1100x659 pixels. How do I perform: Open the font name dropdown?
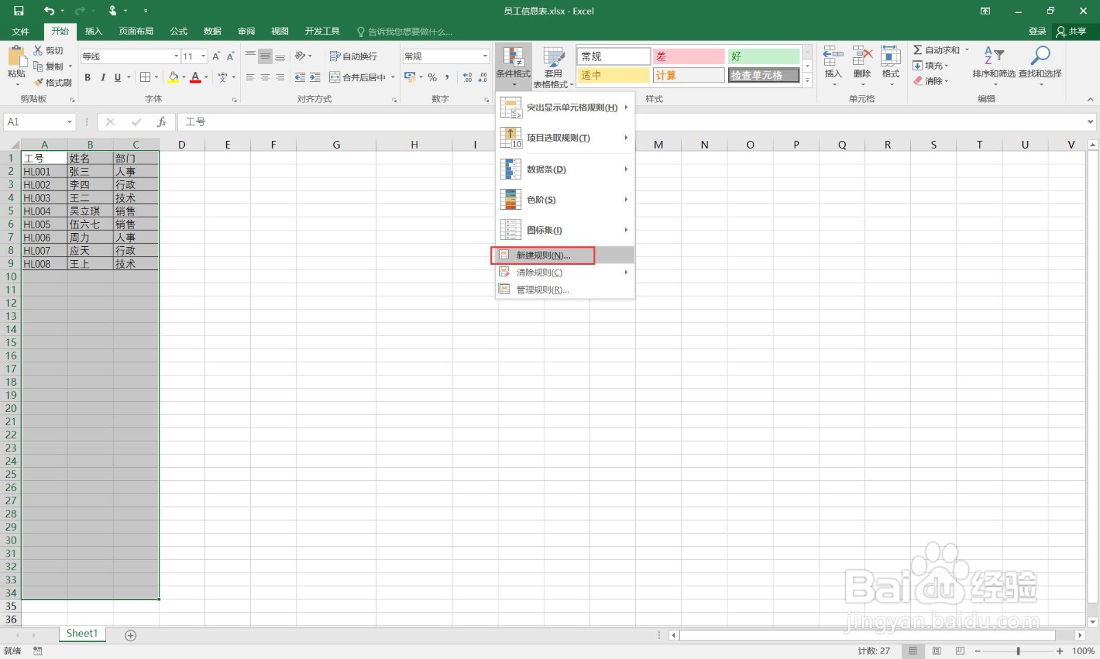[177, 56]
